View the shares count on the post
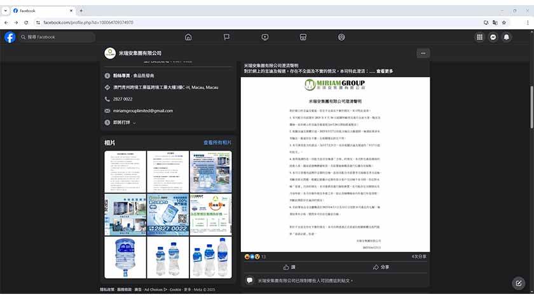Viewport: 534px width, 299px height. [419, 257]
